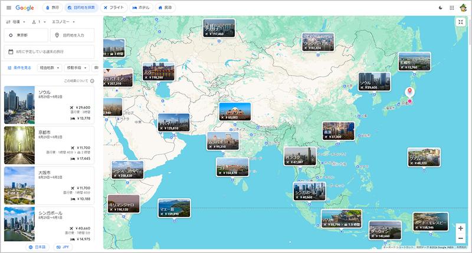Click 条件を見る filters button

point(19,68)
